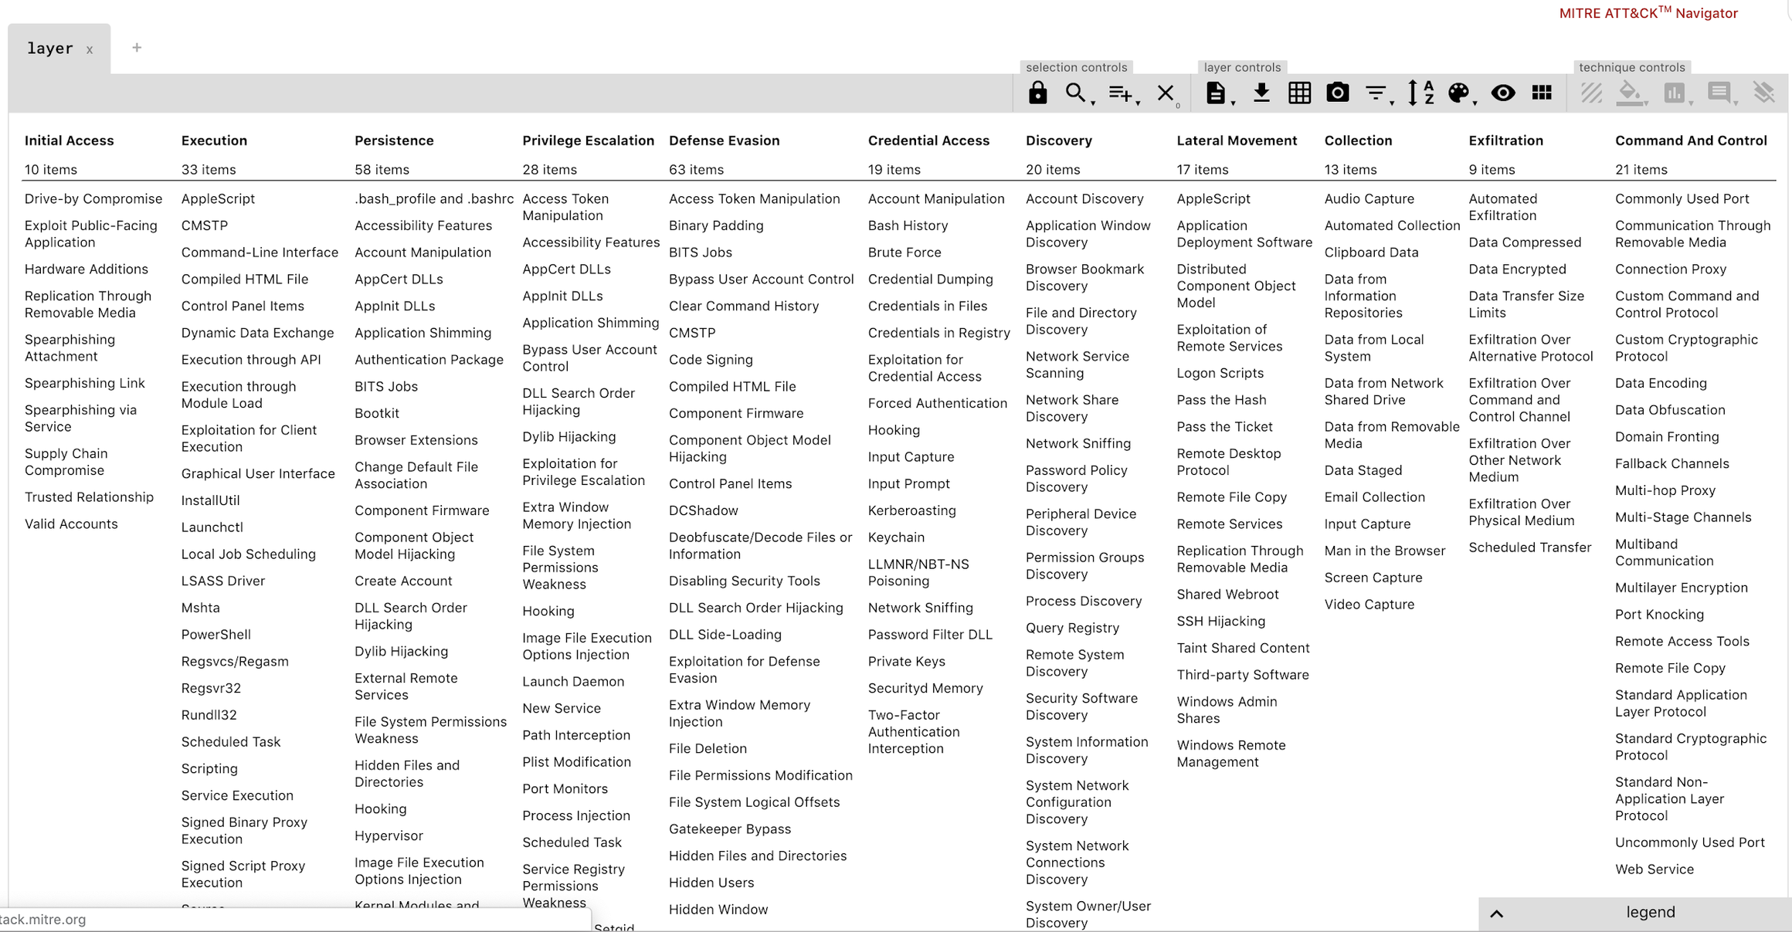Viewport: 1792px width, 932px height.
Task: Select the Valid Accounts technique
Action: click(71, 524)
